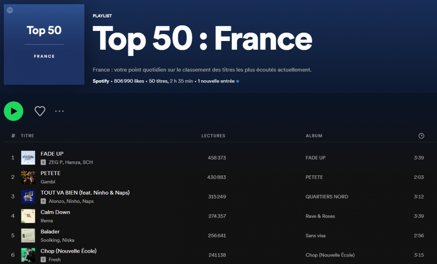Screen dimensions: 437x264
Task: Click the blue new entry dot
Action: [x=237, y=81]
